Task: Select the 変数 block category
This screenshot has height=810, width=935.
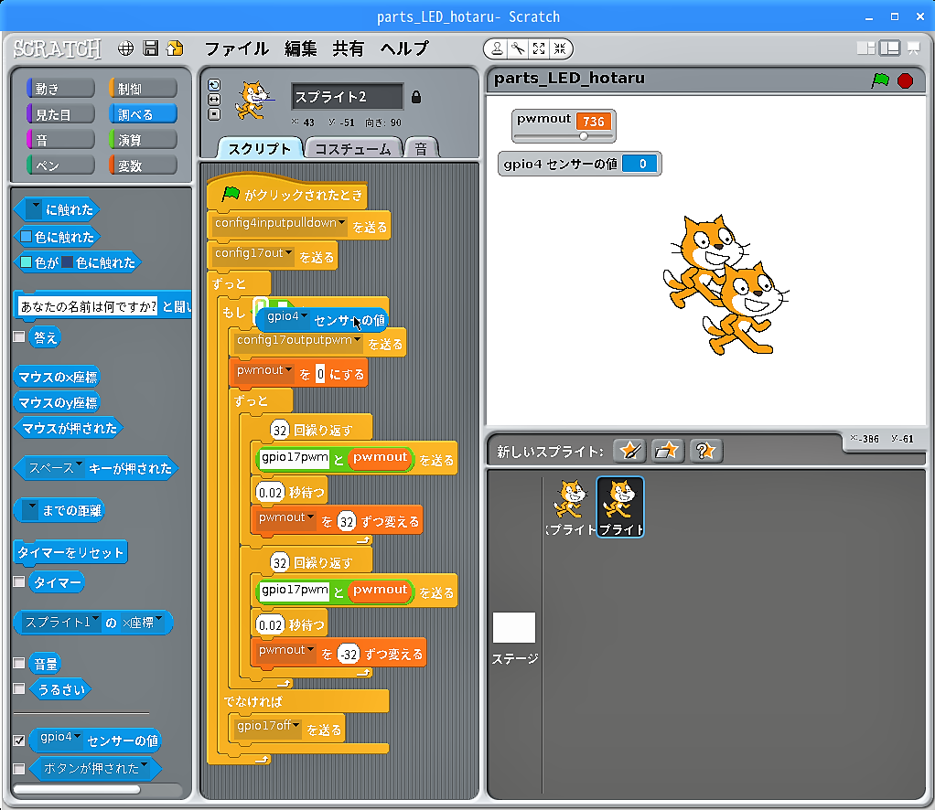Action: pyautogui.click(x=143, y=165)
